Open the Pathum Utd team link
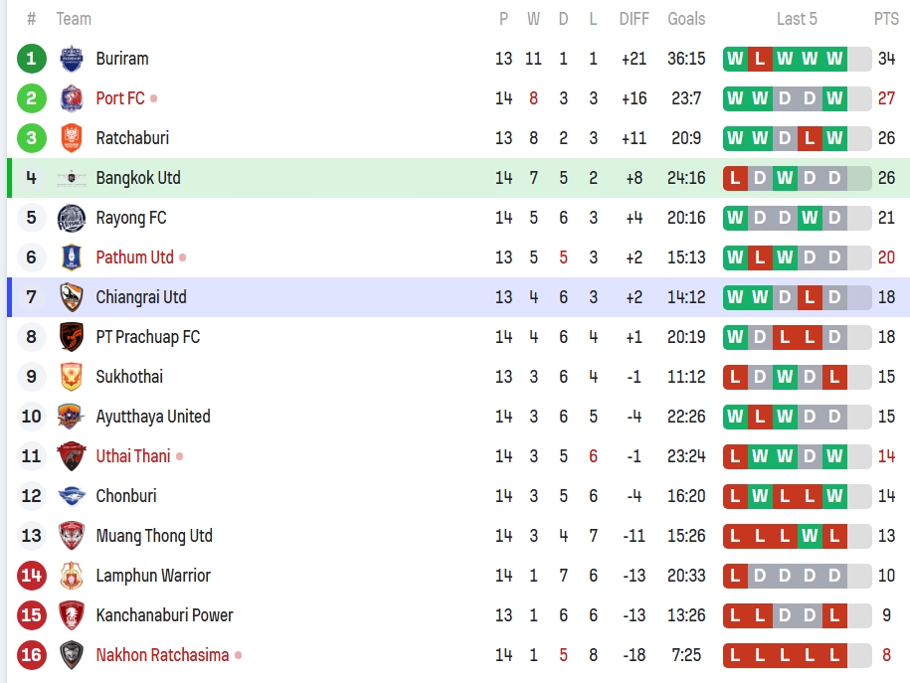This screenshot has height=683, width=910. click(134, 257)
